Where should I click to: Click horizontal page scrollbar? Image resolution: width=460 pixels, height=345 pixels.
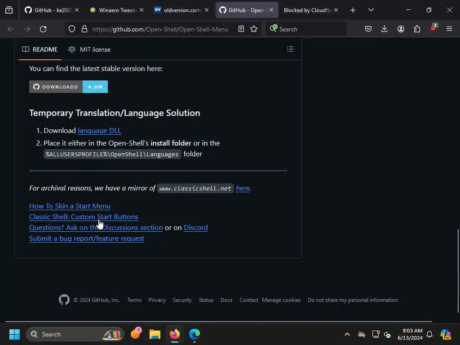pyautogui.click(x=219, y=322)
